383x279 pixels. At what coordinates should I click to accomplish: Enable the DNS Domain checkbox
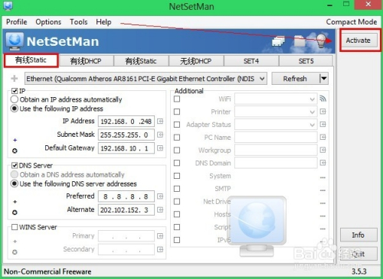pos(177,163)
